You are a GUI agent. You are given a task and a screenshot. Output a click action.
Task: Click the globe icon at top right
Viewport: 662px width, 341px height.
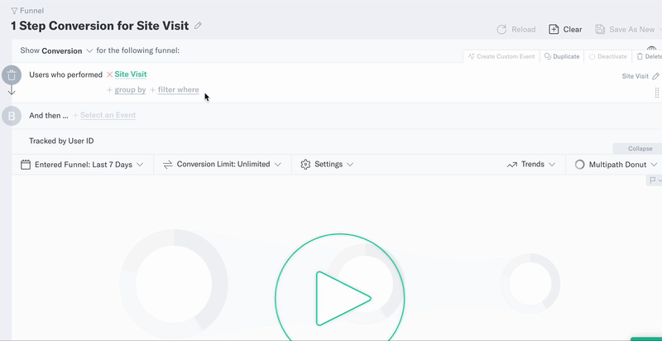coord(651,50)
